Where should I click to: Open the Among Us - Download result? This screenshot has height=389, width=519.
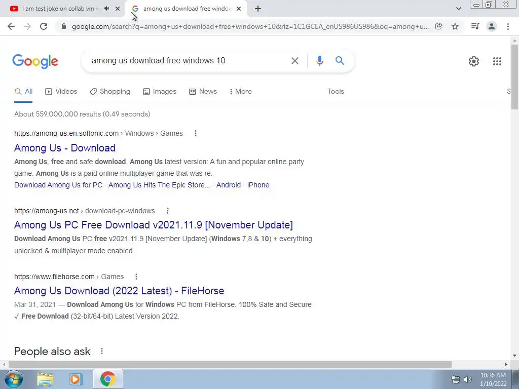65,148
